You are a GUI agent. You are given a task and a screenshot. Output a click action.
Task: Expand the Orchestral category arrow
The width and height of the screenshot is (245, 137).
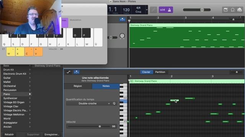[30, 86]
